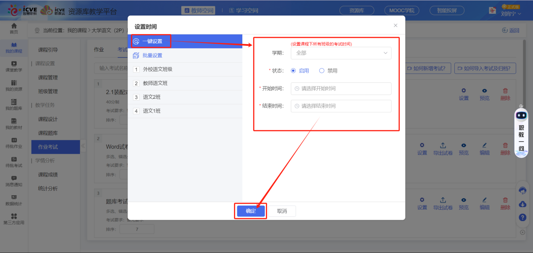Open the 学期 semester dropdown

[x=341, y=53]
